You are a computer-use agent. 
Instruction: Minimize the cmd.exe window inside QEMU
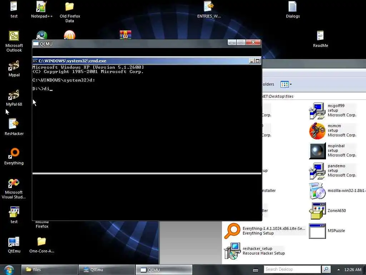(x=252, y=61)
